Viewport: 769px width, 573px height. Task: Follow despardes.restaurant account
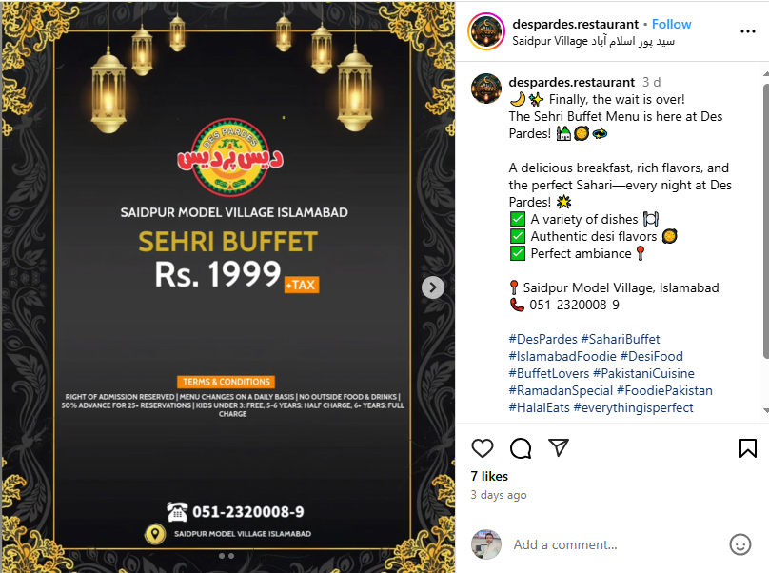(671, 24)
